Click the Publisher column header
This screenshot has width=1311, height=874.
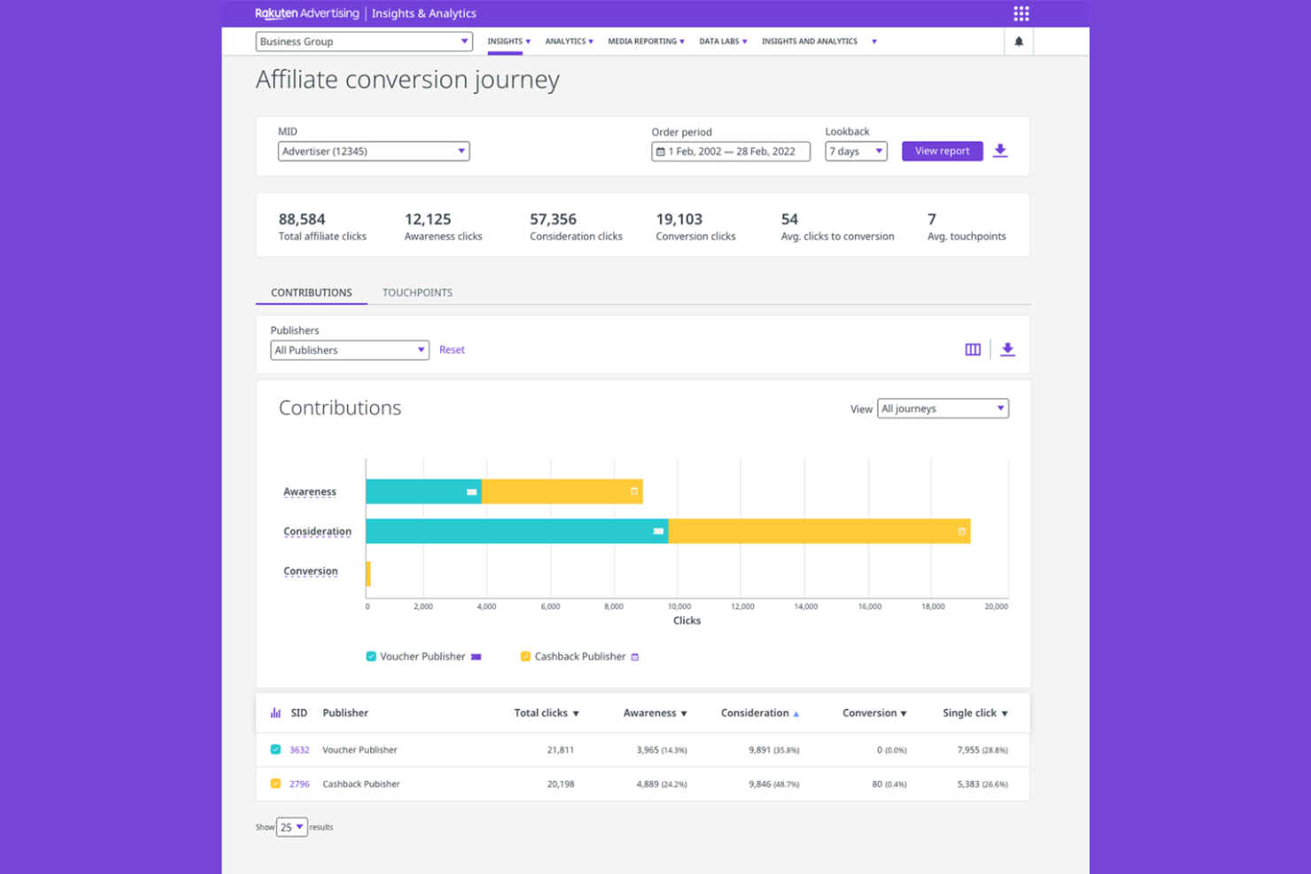(345, 713)
